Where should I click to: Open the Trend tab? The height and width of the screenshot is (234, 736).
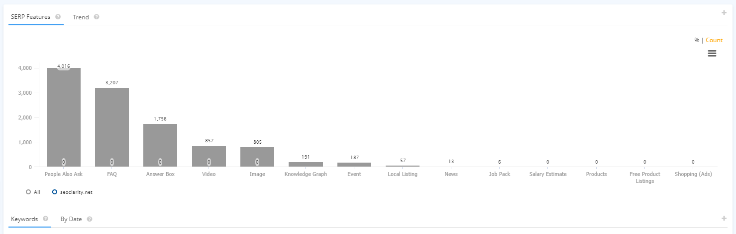click(81, 17)
